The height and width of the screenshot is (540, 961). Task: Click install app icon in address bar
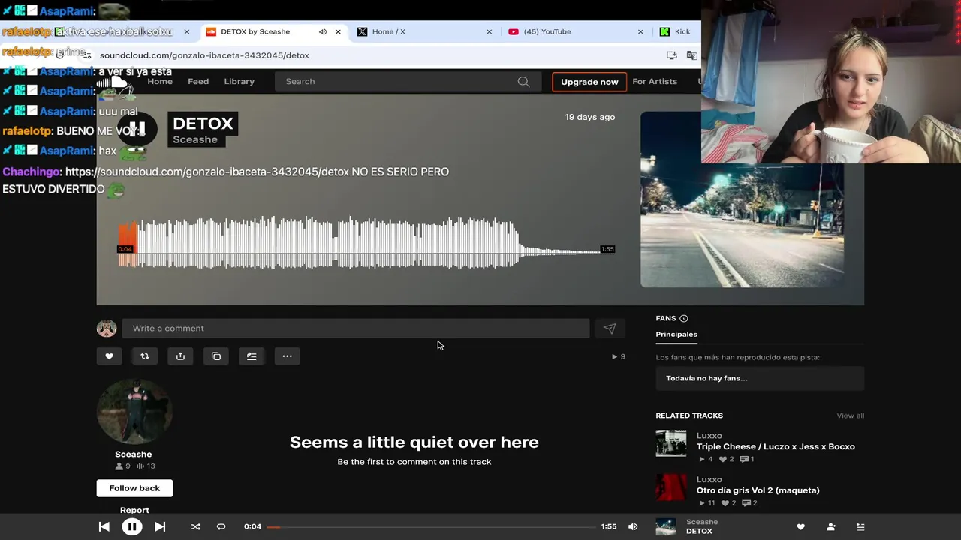click(671, 55)
